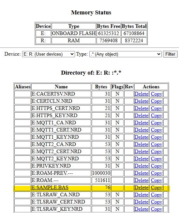Viewport: 179px width, 213px height.
Task: Select the ONBOARD FLASH type cell
Action: click(x=74, y=33)
